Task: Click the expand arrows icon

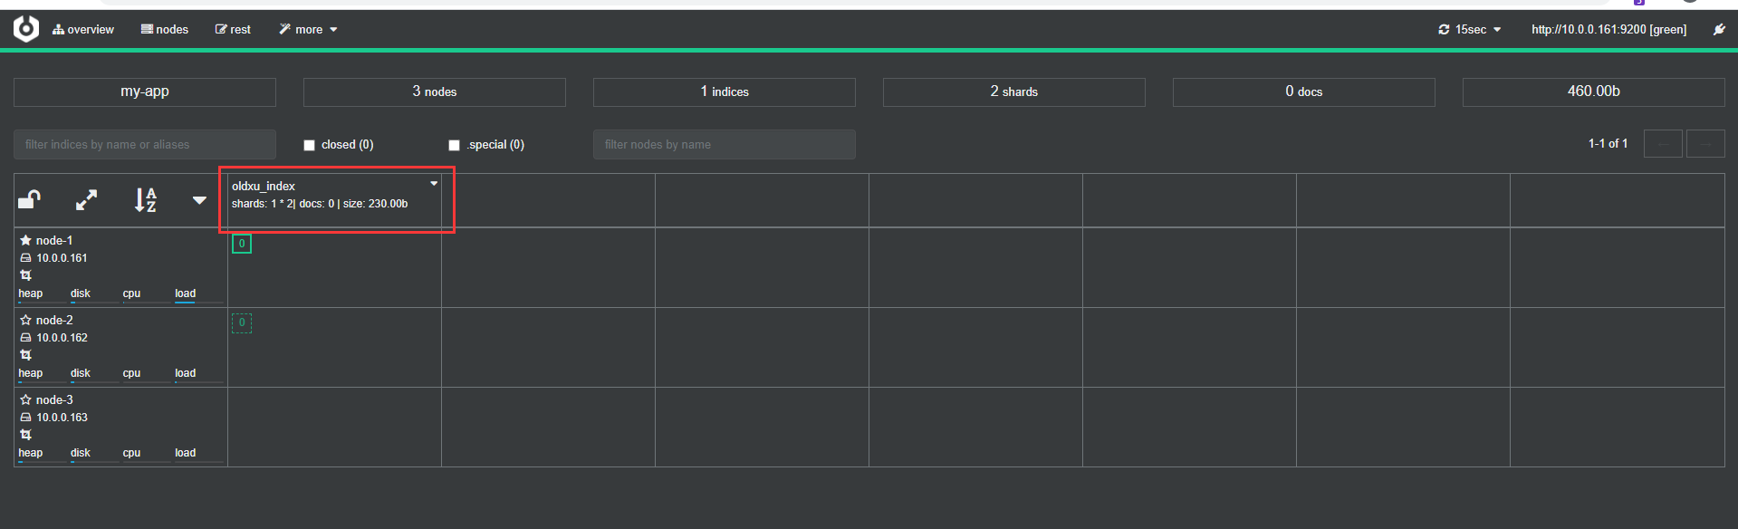Action: tap(86, 200)
